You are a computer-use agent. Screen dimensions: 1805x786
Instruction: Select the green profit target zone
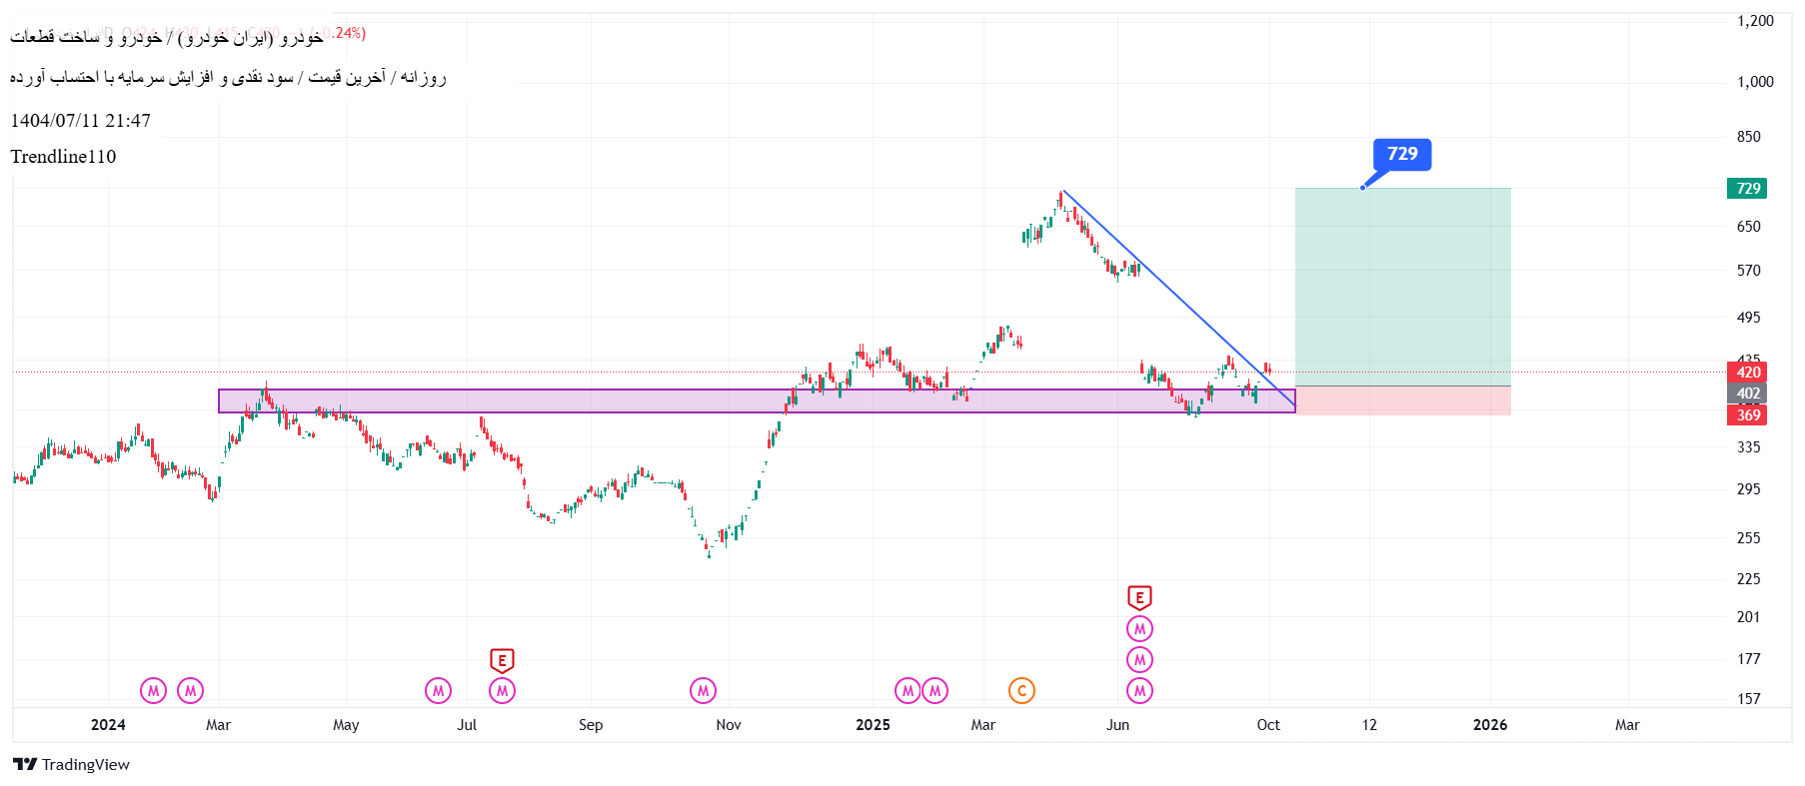tap(1402, 290)
